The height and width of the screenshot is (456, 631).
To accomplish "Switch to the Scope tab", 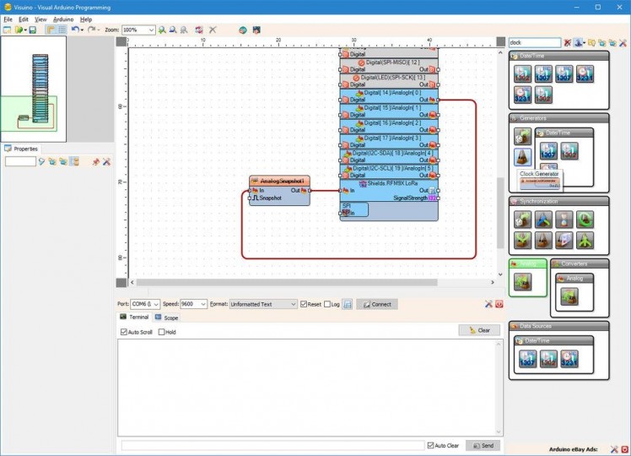I will click(x=166, y=318).
